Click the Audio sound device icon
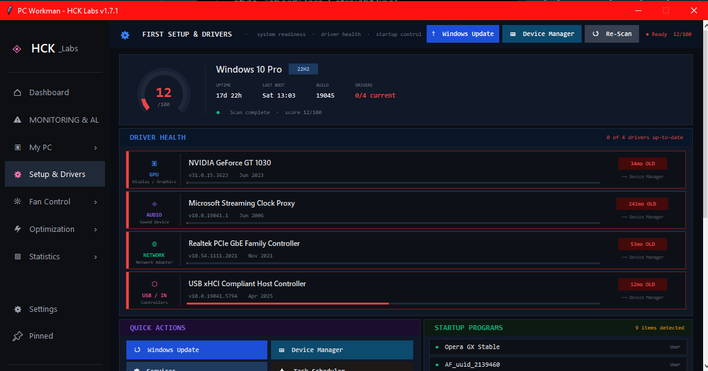The height and width of the screenshot is (371, 708). (x=154, y=204)
